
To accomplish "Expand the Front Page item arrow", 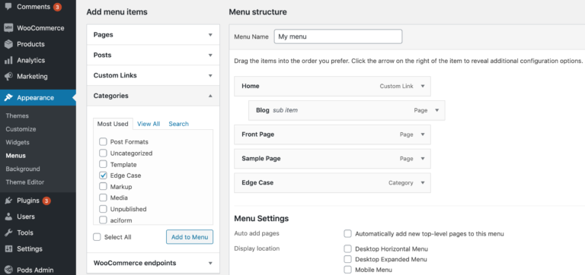I will [x=423, y=134].
